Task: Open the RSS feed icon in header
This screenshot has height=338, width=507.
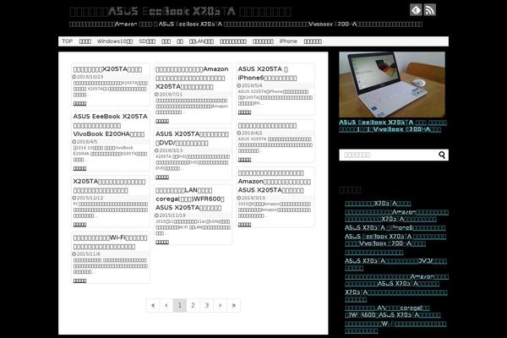Action: pyautogui.click(x=430, y=10)
